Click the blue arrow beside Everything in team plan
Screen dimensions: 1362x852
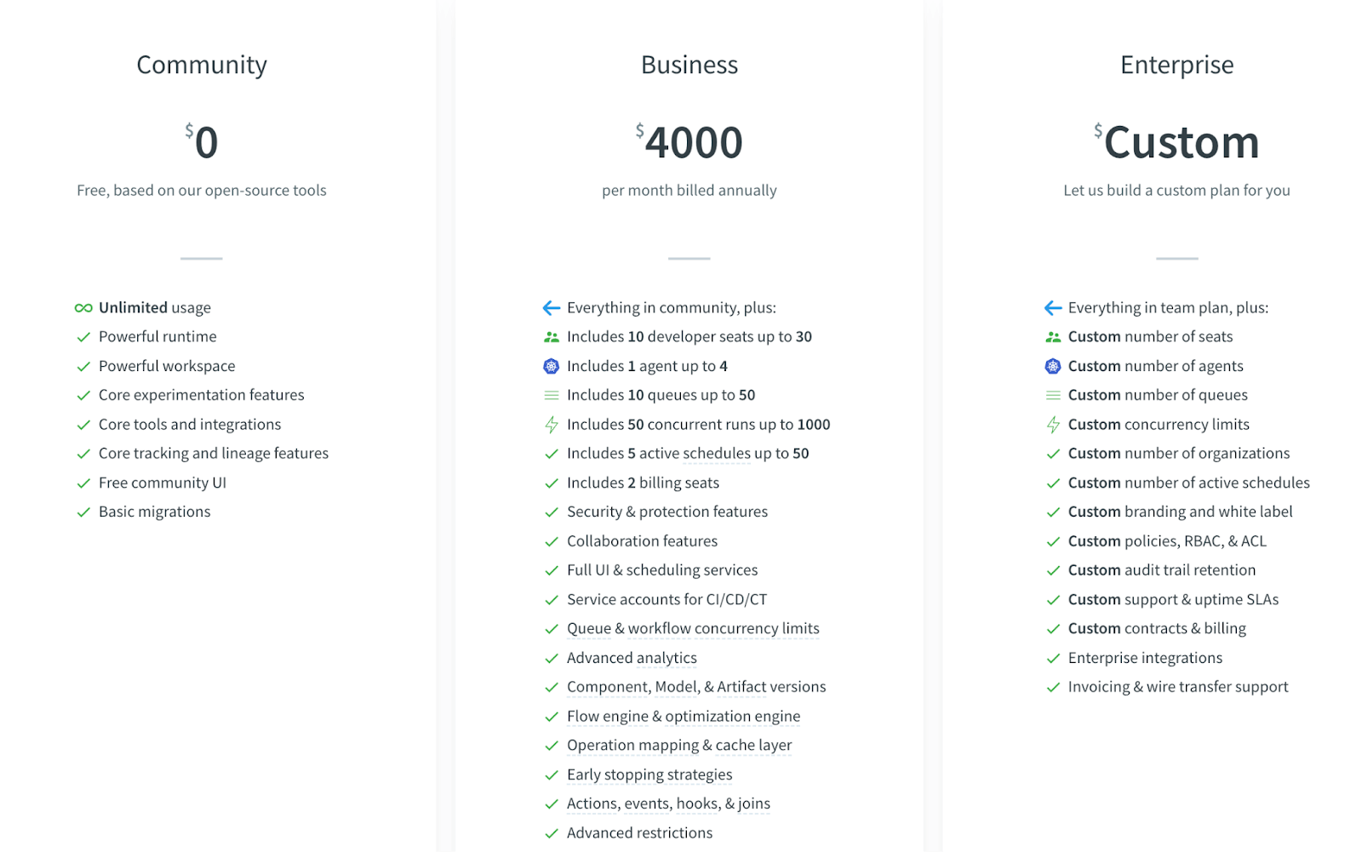[1053, 308]
